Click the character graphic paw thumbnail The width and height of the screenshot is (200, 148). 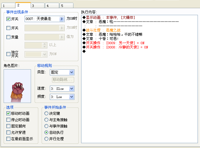pyautogui.click(x=17, y=86)
